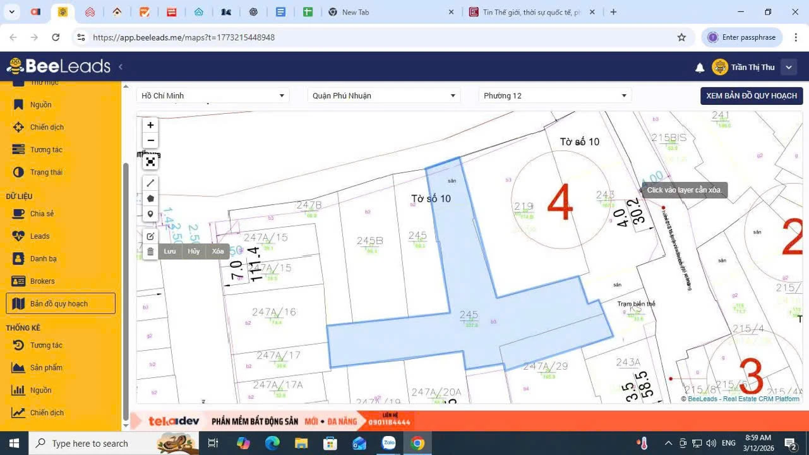Viewport: 809px width, 455px height.
Task: Toggle fullscreen map view
Action: pos(150,162)
